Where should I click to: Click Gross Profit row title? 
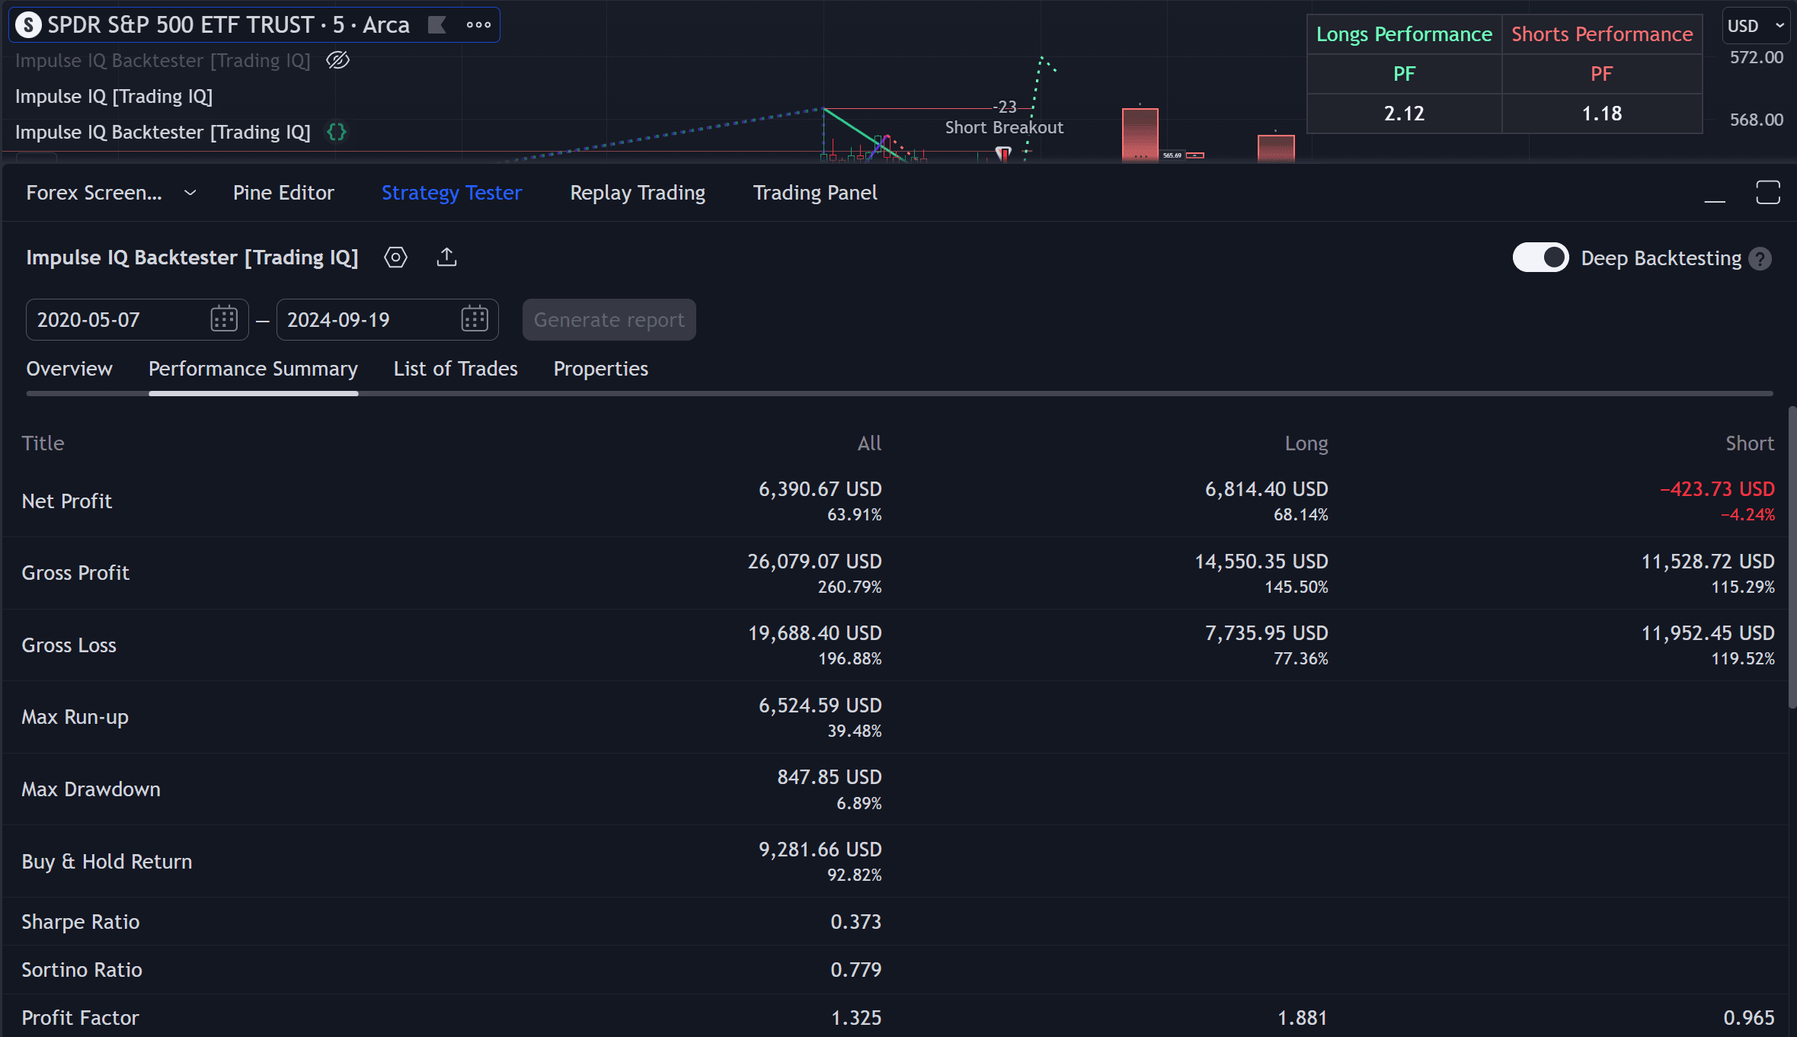point(75,573)
